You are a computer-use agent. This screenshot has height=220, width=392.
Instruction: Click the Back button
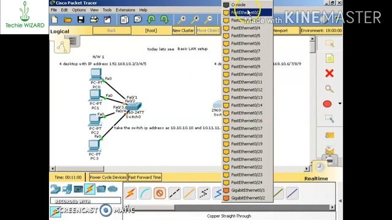(111, 31)
